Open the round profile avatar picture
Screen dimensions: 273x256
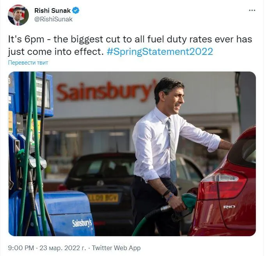[18, 15]
